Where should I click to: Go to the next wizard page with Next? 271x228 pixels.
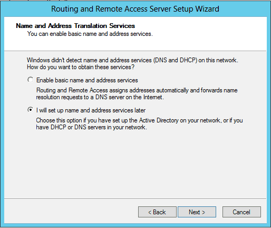tap(197, 212)
